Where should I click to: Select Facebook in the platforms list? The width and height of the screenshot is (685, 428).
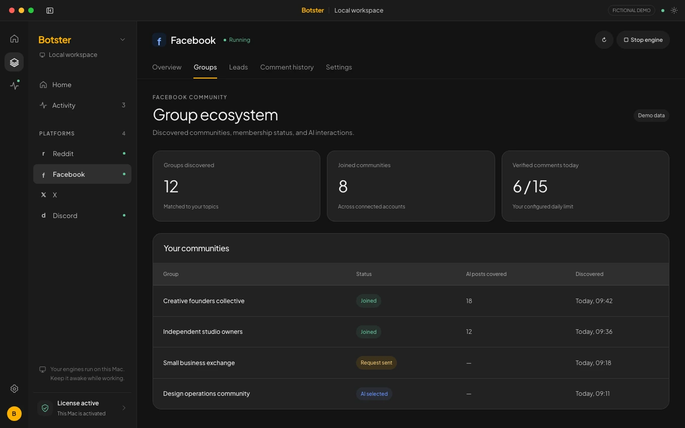[x=82, y=174]
